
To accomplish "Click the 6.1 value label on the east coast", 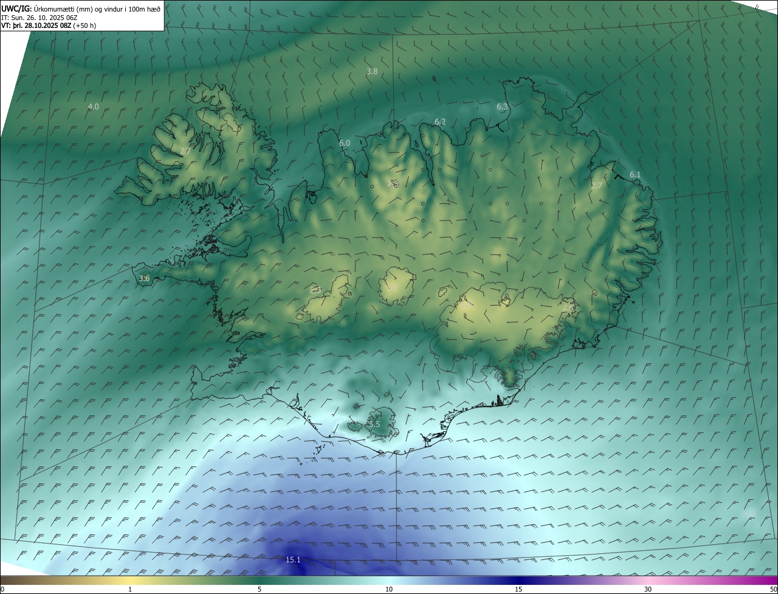I will [x=635, y=174].
